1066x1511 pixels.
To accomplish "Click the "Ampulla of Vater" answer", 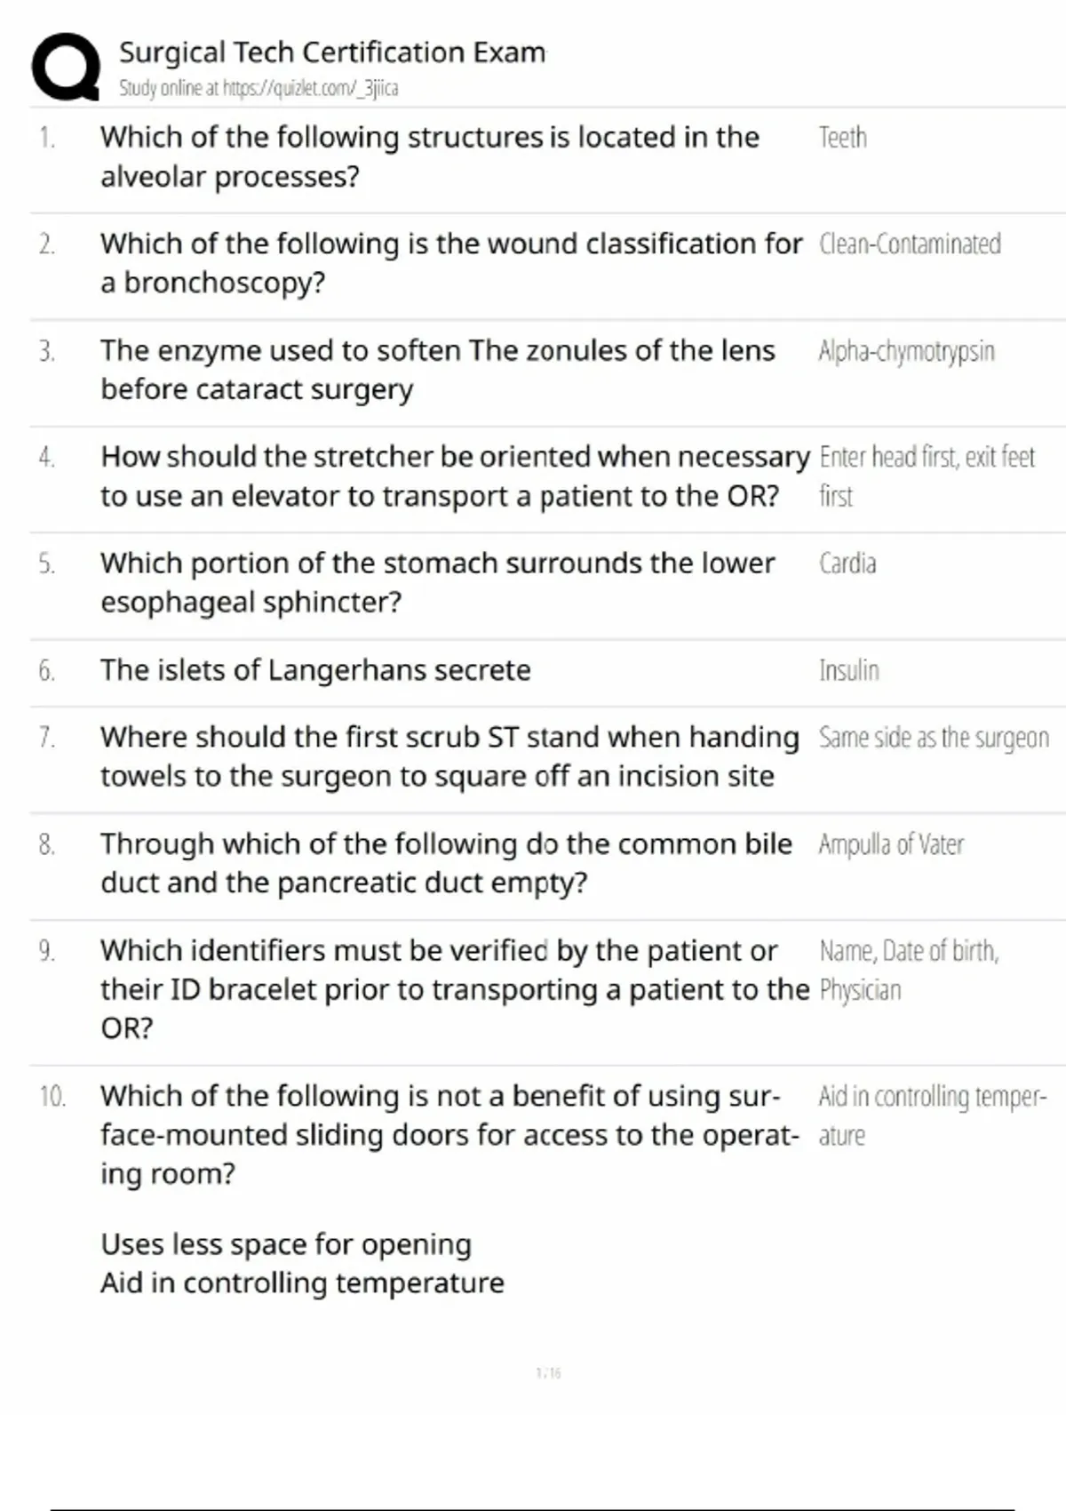I will [891, 844].
